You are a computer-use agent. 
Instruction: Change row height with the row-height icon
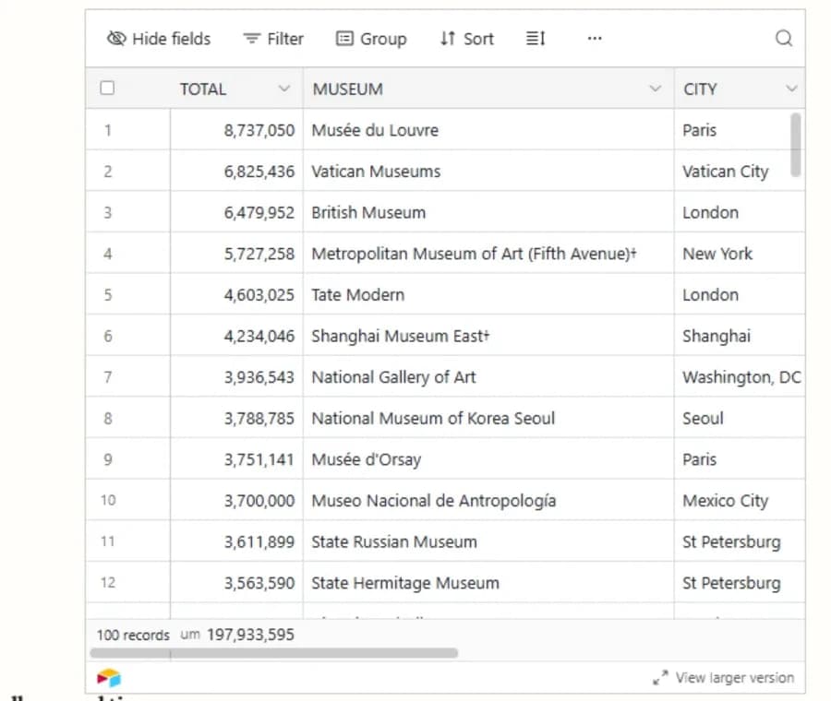[x=536, y=39]
